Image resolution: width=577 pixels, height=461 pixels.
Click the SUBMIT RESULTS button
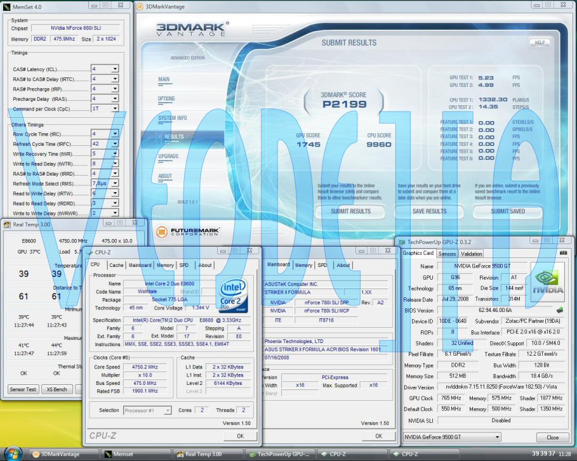point(350,211)
